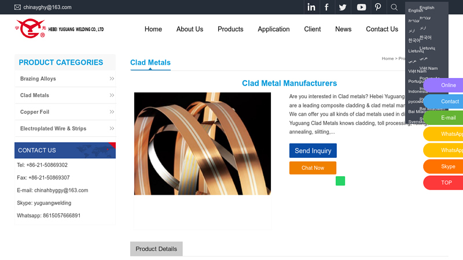Click the green square chat icon
This screenshot has width=463, height=260.
tap(340, 181)
